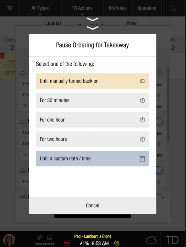
Task: Cancel the Pause Ordering dialog
Action: click(x=92, y=205)
